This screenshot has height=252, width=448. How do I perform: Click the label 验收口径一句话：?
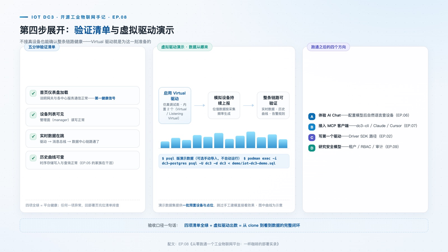(163, 225)
